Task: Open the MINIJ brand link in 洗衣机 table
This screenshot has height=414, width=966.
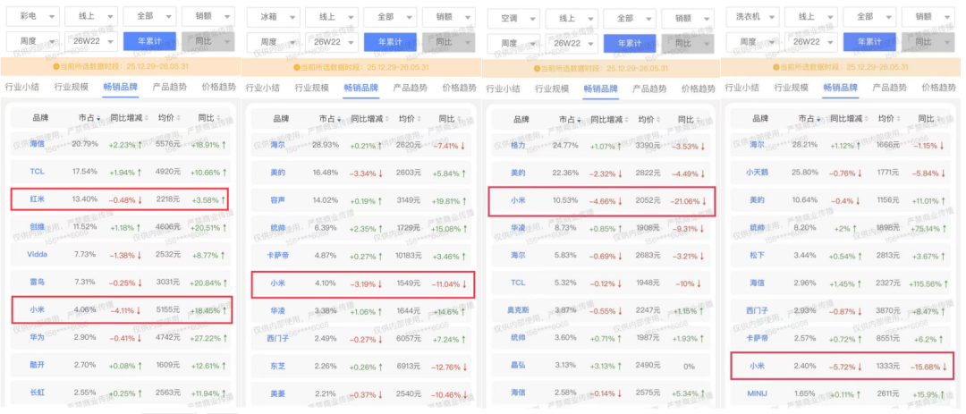Action: (758, 393)
